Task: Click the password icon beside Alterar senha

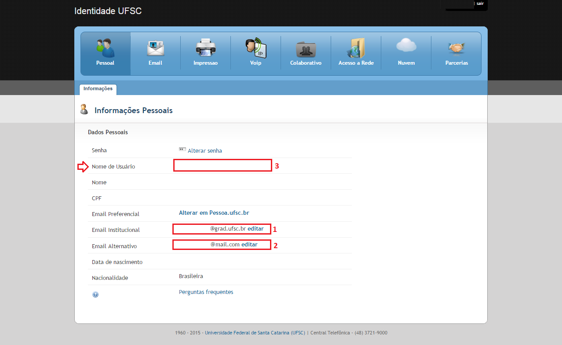Action: click(182, 150)
